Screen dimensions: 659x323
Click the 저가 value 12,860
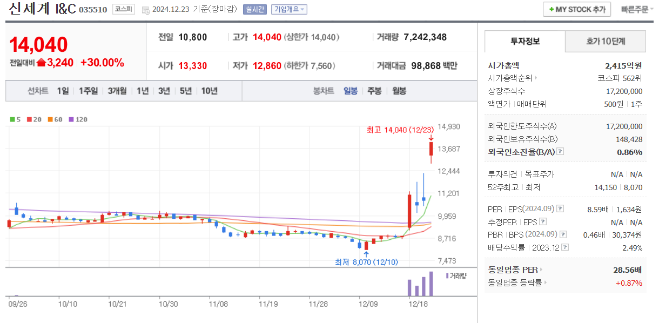pos(267,66)
